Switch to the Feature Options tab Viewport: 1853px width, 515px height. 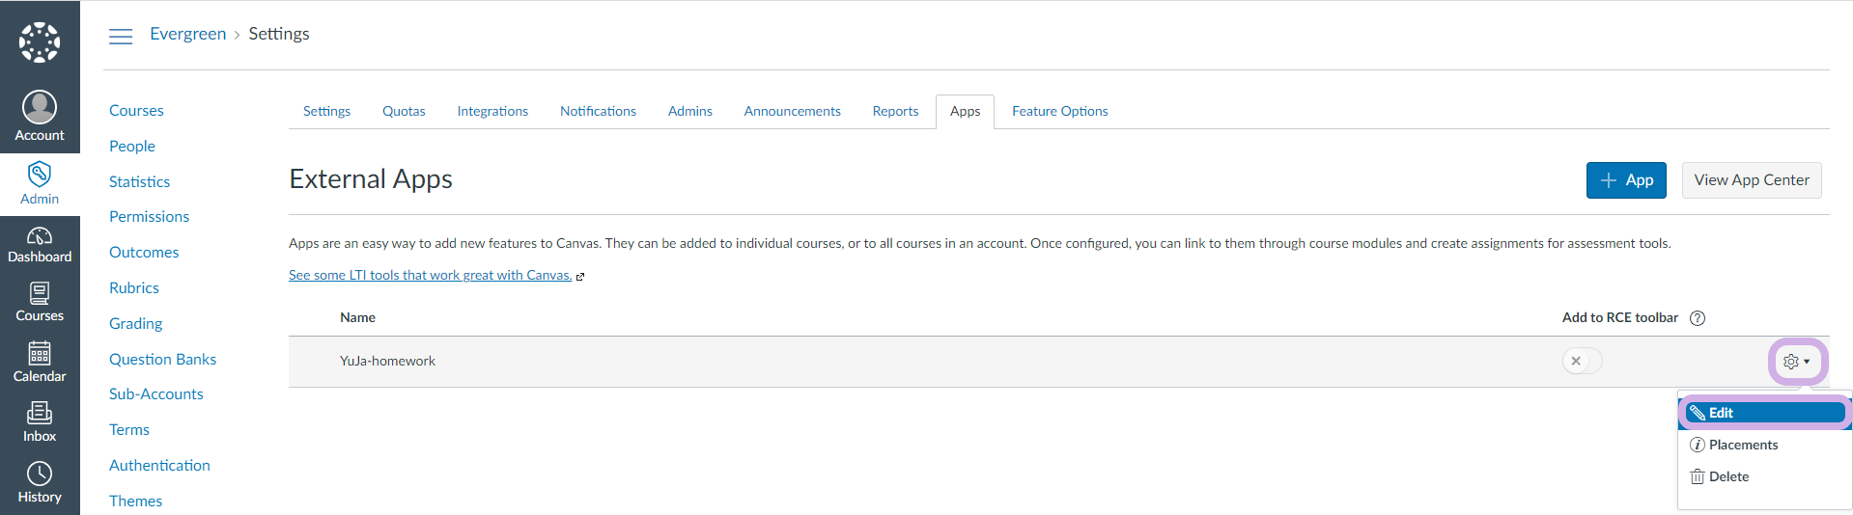tap(1059, 111)
